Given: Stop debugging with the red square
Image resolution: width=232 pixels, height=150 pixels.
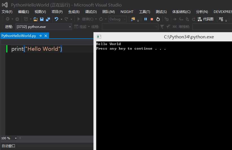Looking at the screenshot, I should [x=152, y=19].
